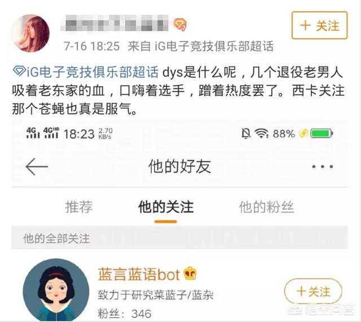Switch to the 他的粉丝 tab
This screenshot has width=361, height=322.
point(267,207)
